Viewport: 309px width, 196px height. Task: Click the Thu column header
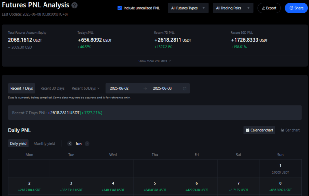(x=155, y=155)
